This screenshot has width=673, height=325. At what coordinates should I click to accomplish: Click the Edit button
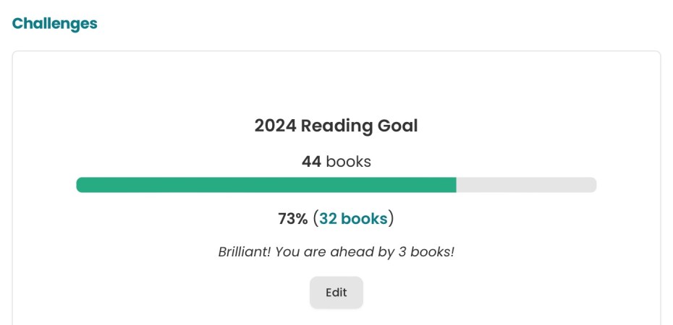[336, 292]
